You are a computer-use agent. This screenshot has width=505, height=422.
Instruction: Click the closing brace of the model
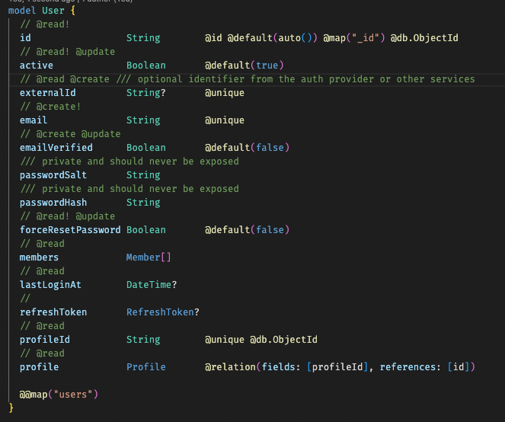(x=11, y=408)
